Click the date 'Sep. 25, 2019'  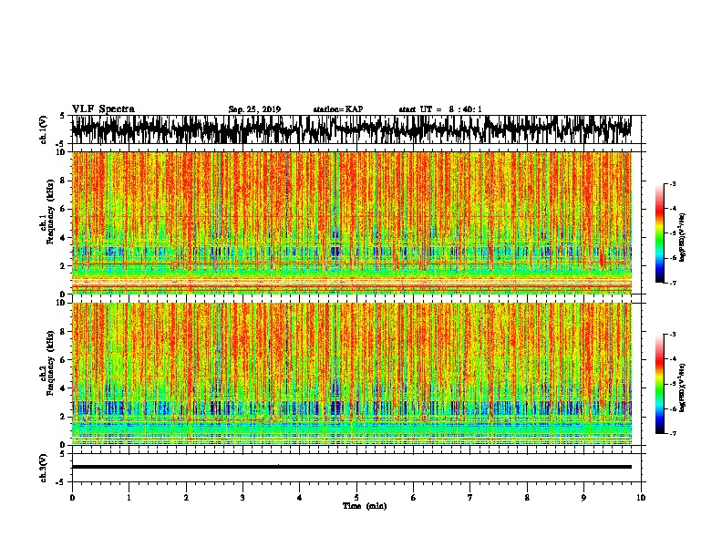(x=254, y=109)
